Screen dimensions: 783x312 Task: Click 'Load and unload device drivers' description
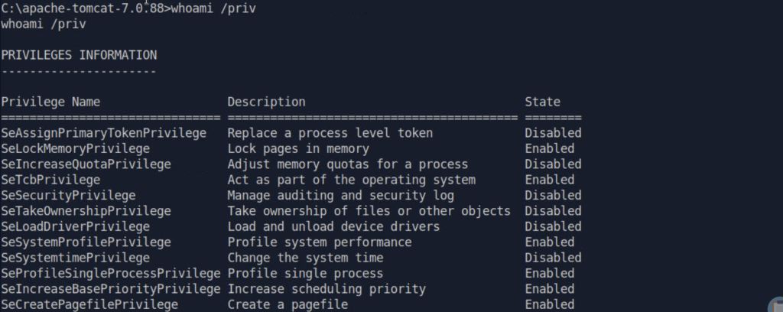pyautogui.click(x=333, y=226)
